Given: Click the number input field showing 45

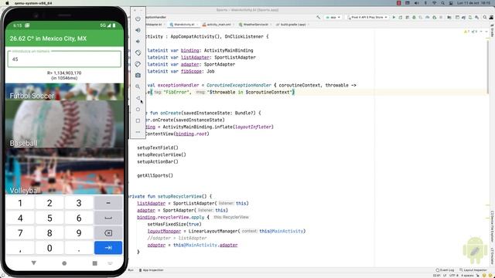Looking at the screenshot, I should (x=64, y=59).
